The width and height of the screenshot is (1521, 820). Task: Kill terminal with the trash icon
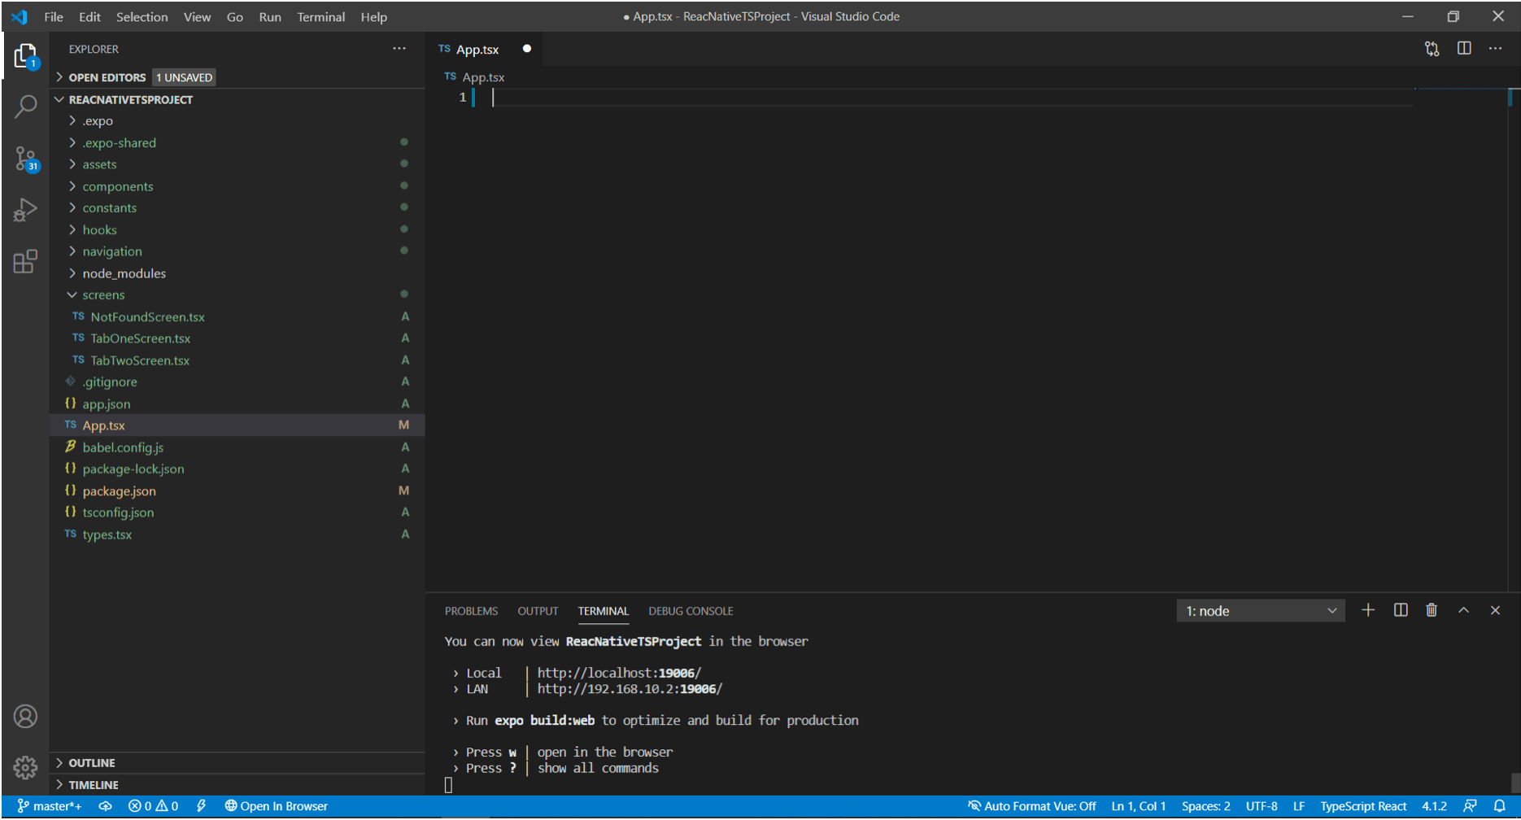(1432, 610)
